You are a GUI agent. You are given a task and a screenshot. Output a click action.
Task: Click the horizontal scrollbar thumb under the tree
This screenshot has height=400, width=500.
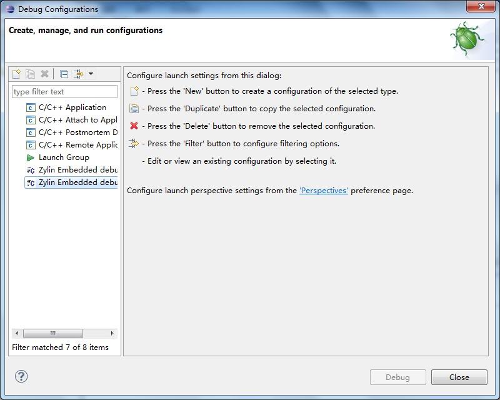[x=52, y=333]
